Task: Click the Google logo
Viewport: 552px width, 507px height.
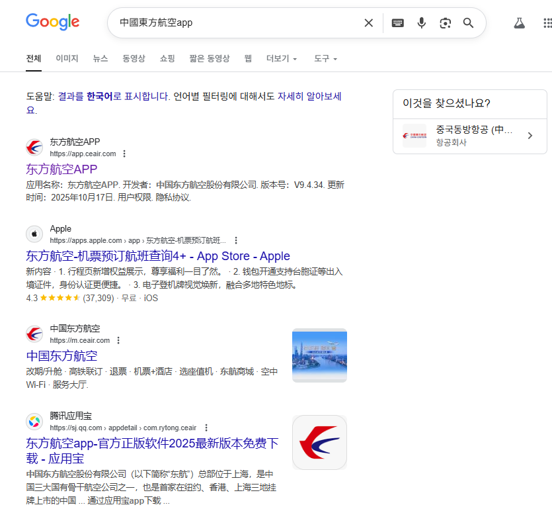Action: (x=52, y=22)
